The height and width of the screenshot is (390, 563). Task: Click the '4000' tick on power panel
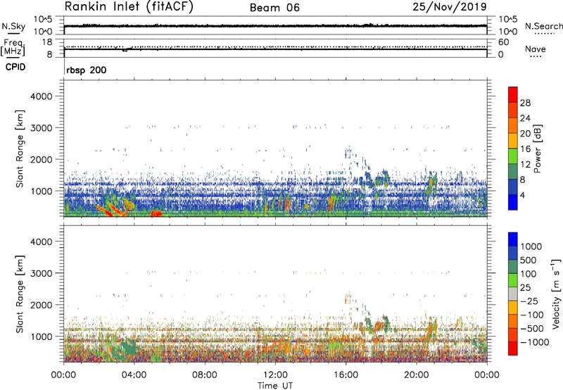coord(42,96)
